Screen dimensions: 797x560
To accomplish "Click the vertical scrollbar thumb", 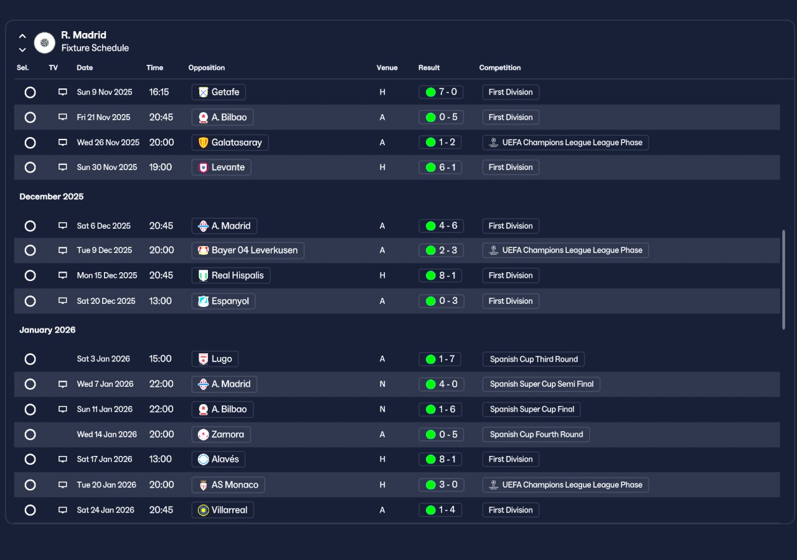I will click(x=783, y=280).
